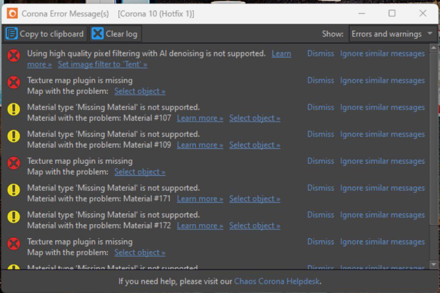Click the scrollbar down arrow
Viewport: 440px width, 293px height.
coord(433,264)
